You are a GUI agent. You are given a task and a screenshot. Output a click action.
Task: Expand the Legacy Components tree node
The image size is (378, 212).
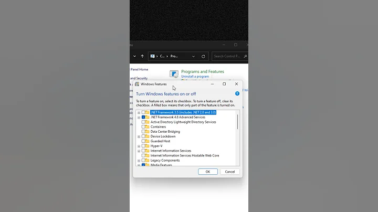[139, 161]
